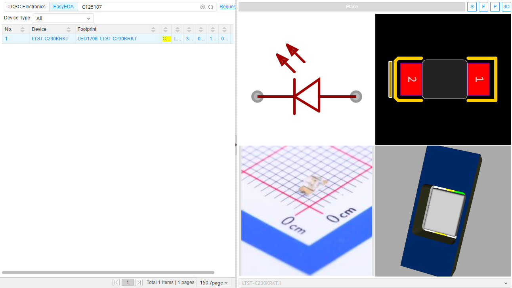Toggle the F footprint preview button
Image resolution: width=512 pixels, height=288 pixels.
483,7
